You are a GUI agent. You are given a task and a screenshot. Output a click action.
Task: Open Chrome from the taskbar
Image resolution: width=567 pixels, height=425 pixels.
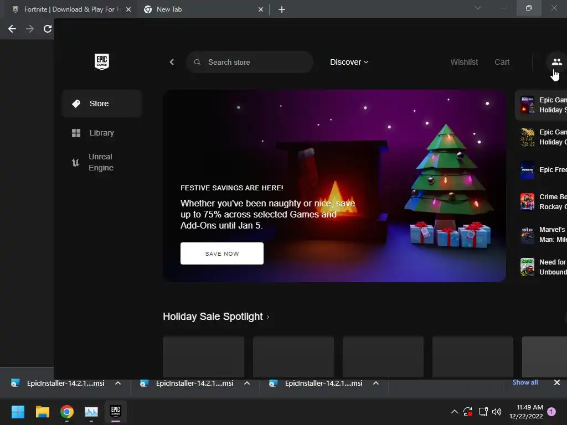pos(67,412)
